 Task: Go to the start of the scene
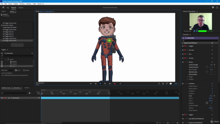pyautogui.click(x=91, y=83)
